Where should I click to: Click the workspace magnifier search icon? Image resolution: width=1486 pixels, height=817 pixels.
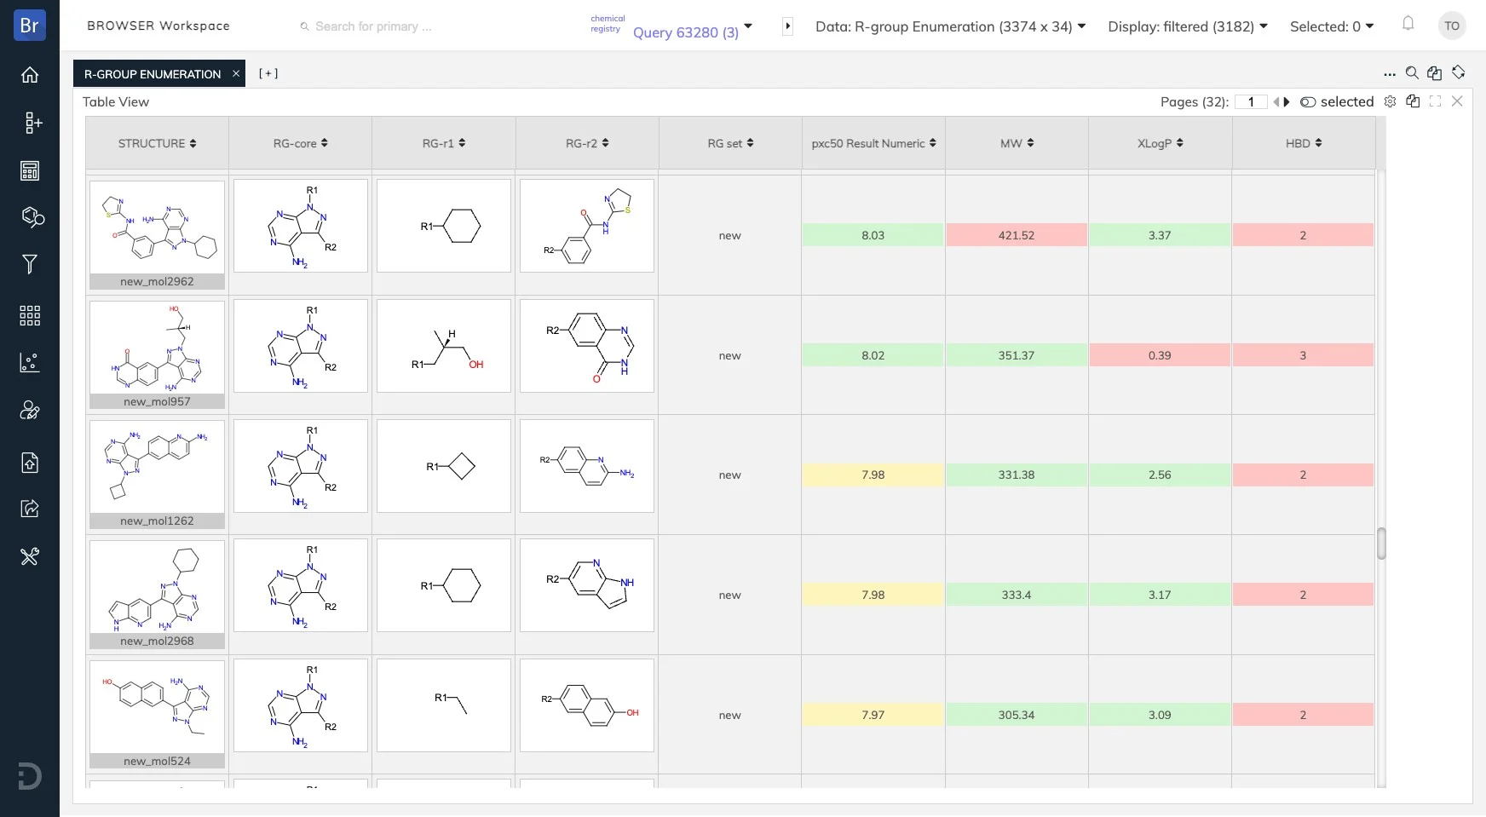[1412, 73]
